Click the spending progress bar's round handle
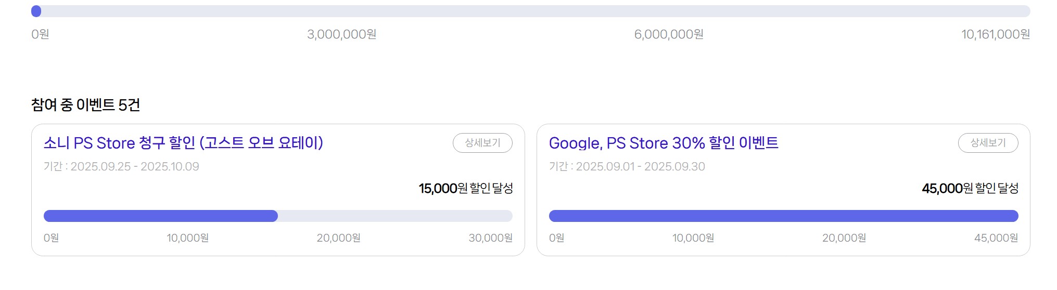The image size is (1057, 290). (36, 11)
